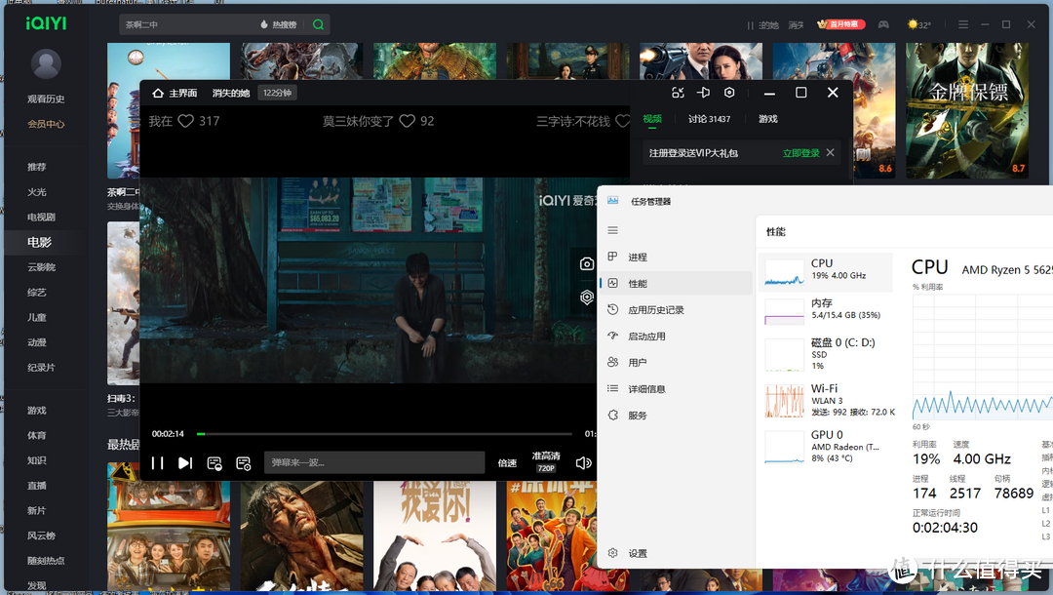Open 启动应用 in Task Manager
The height and width of the screenshot is (595, 1053).
[676, 337]
